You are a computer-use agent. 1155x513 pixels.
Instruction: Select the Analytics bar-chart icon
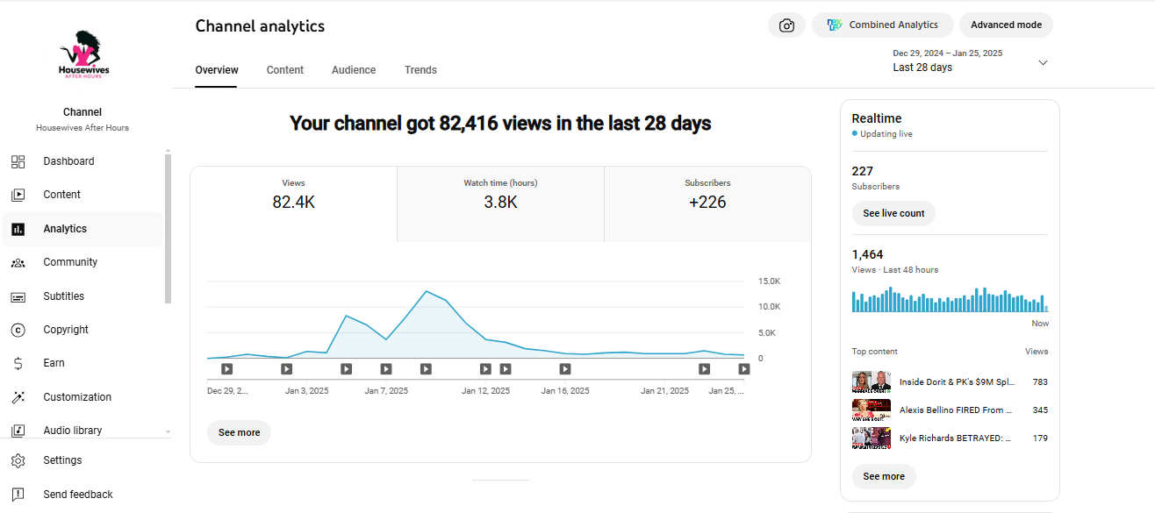(x=18, y=229)
